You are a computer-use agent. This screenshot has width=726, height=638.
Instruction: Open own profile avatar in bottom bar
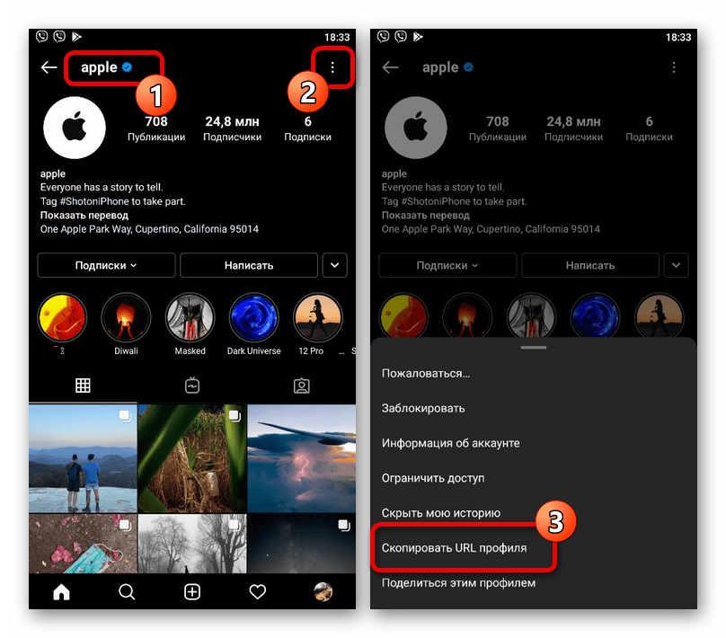[x=323, y=591]
